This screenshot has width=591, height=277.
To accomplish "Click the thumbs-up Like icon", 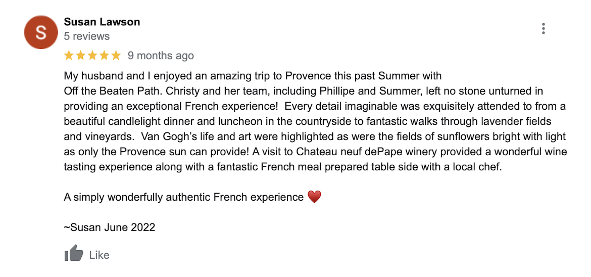I will (74, 253).
